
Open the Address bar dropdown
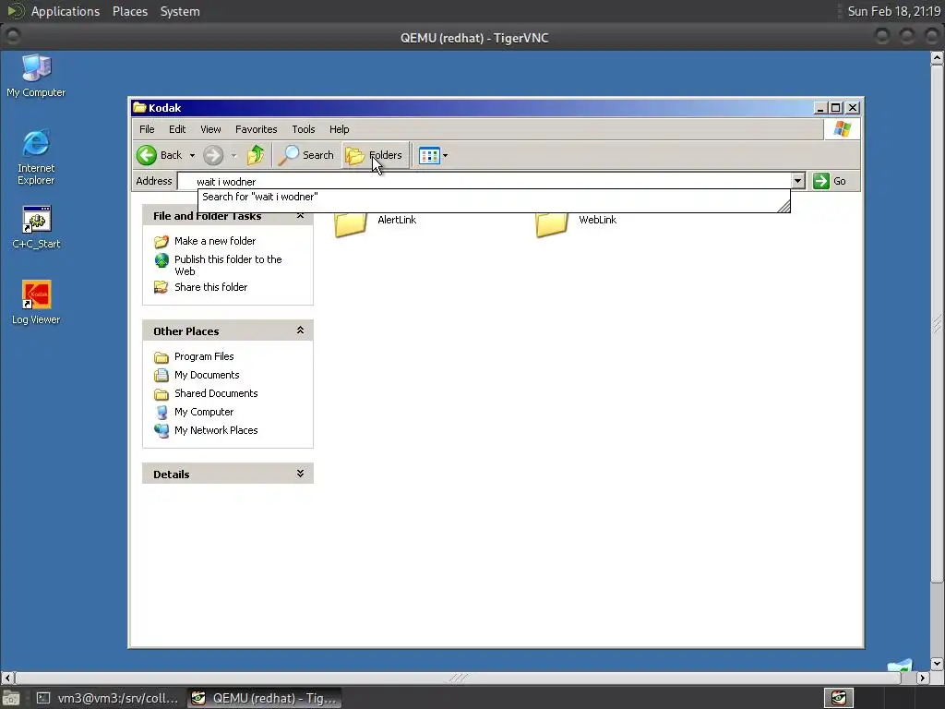798,181
